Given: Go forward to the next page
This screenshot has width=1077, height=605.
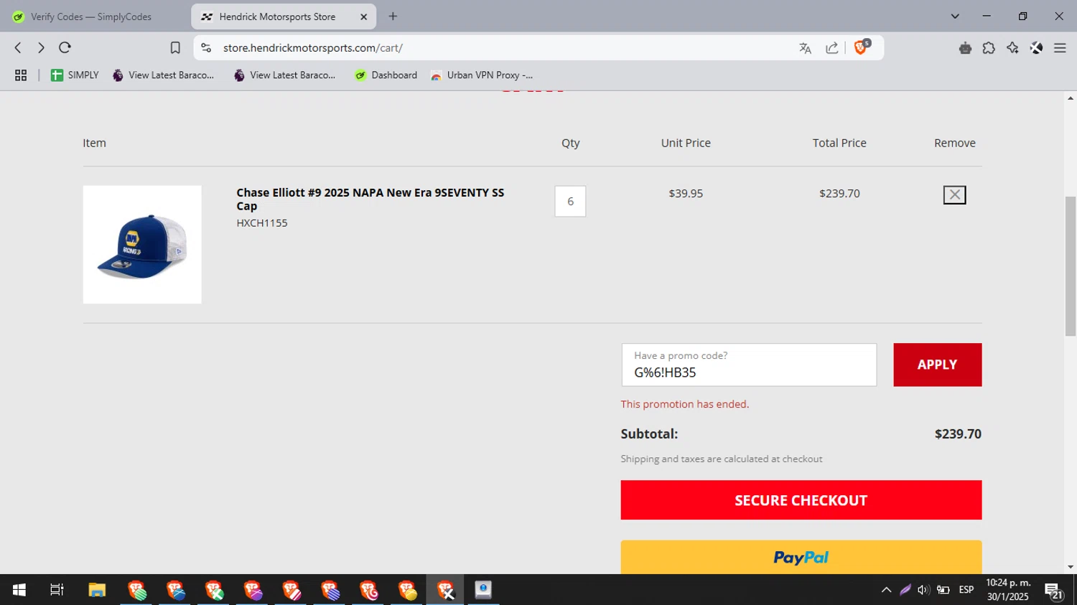Looking at the screenshot, I should click(x=41, y=47).
